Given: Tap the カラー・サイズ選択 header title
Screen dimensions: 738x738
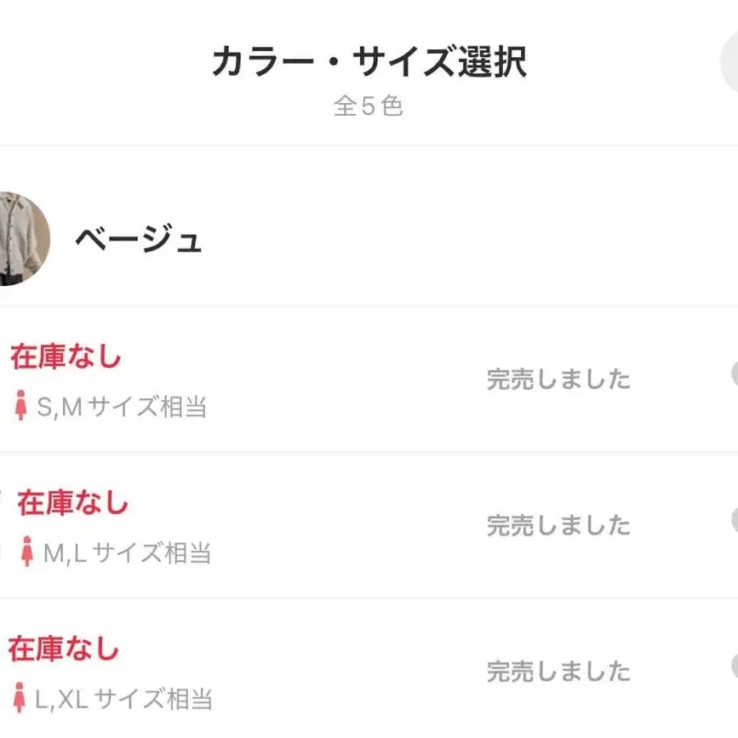Looking at the screenshot, I should [369, 63].
